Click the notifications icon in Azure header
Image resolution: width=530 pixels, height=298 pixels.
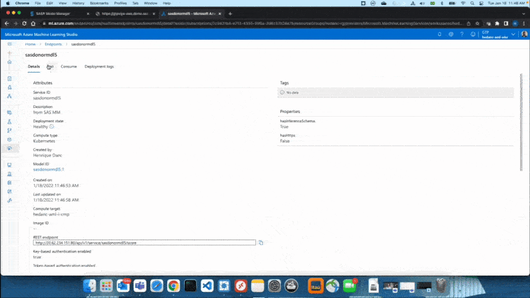click(439, 34)
